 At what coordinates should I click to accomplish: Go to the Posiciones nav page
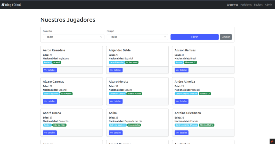pos(246,5)
